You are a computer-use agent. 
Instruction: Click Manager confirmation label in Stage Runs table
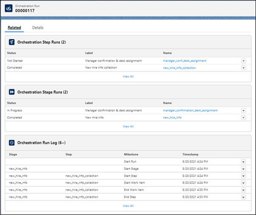(x=113, y=110)
